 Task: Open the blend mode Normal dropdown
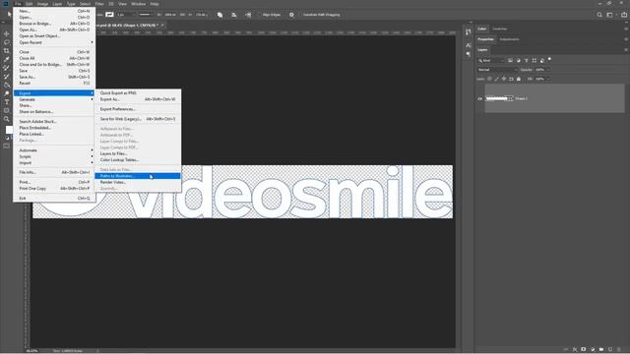click(x=497, y=70)
